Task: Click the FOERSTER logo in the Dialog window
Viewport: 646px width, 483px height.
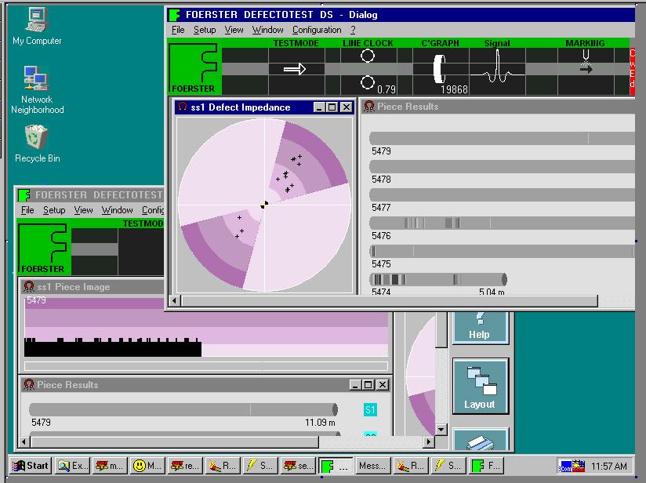Action: pyautogui.click(x=194, y=67)
